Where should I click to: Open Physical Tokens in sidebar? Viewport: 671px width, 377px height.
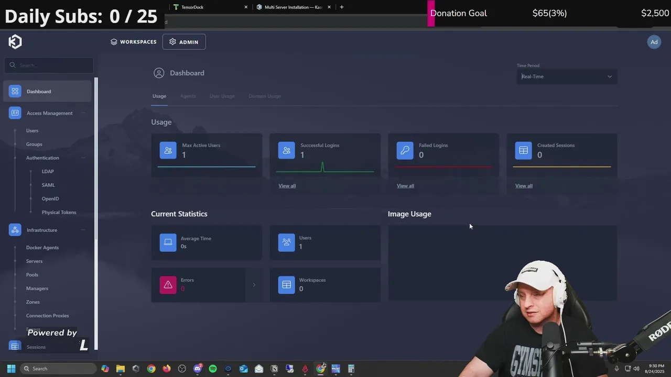pos(59,213)
